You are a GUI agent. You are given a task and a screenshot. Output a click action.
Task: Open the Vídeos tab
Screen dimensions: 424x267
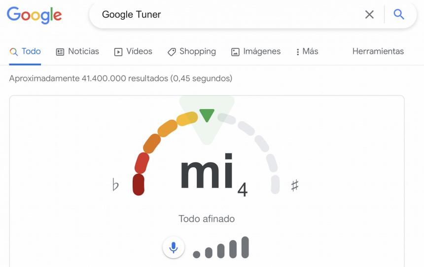tap(133, 51)
